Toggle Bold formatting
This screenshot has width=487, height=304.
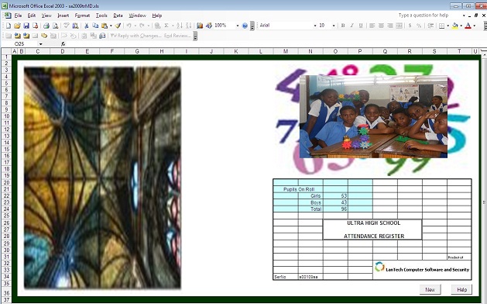(343, 26)
